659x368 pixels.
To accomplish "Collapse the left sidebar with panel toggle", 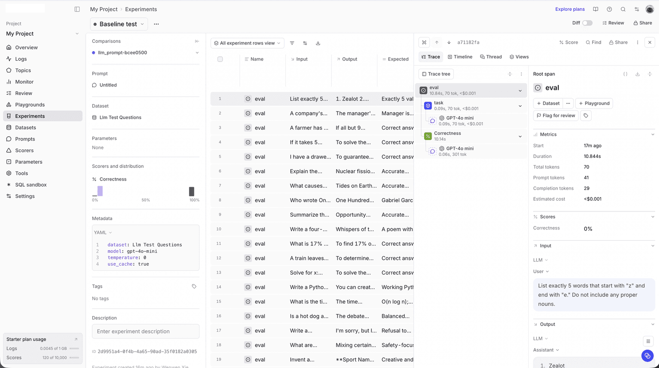I will coord(77,9).
